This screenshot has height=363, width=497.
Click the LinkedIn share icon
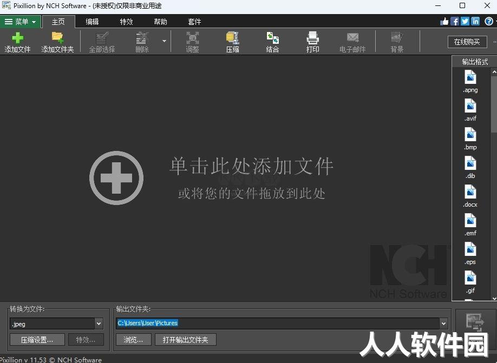click(x=475, y=21)
